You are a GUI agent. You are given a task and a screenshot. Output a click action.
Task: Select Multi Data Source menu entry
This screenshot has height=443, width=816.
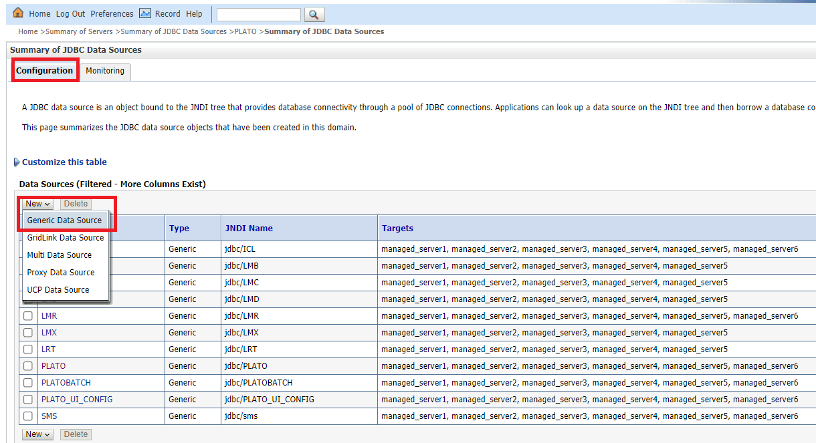coord(60,255)
